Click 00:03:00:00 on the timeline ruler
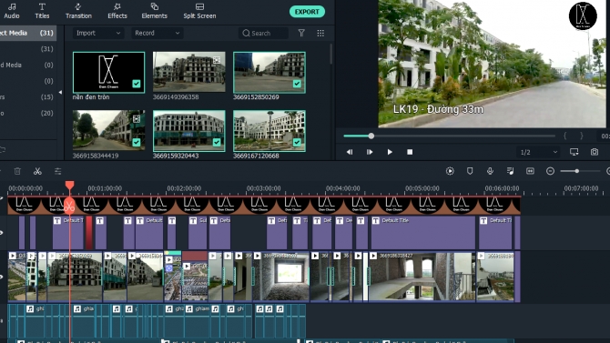Image resolution: width=610 pixels, height=343 pixels. pos(263,188)
